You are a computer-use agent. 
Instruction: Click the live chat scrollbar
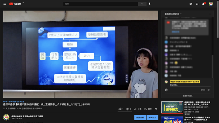pyautogui.click(x=213, y=66)
